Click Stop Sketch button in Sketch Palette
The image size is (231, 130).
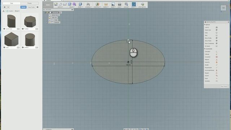[224, 86]
